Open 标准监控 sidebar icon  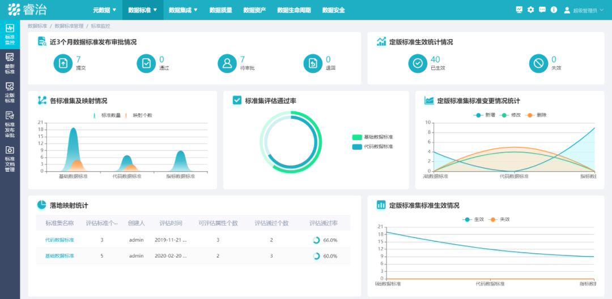tap(10, 34)
